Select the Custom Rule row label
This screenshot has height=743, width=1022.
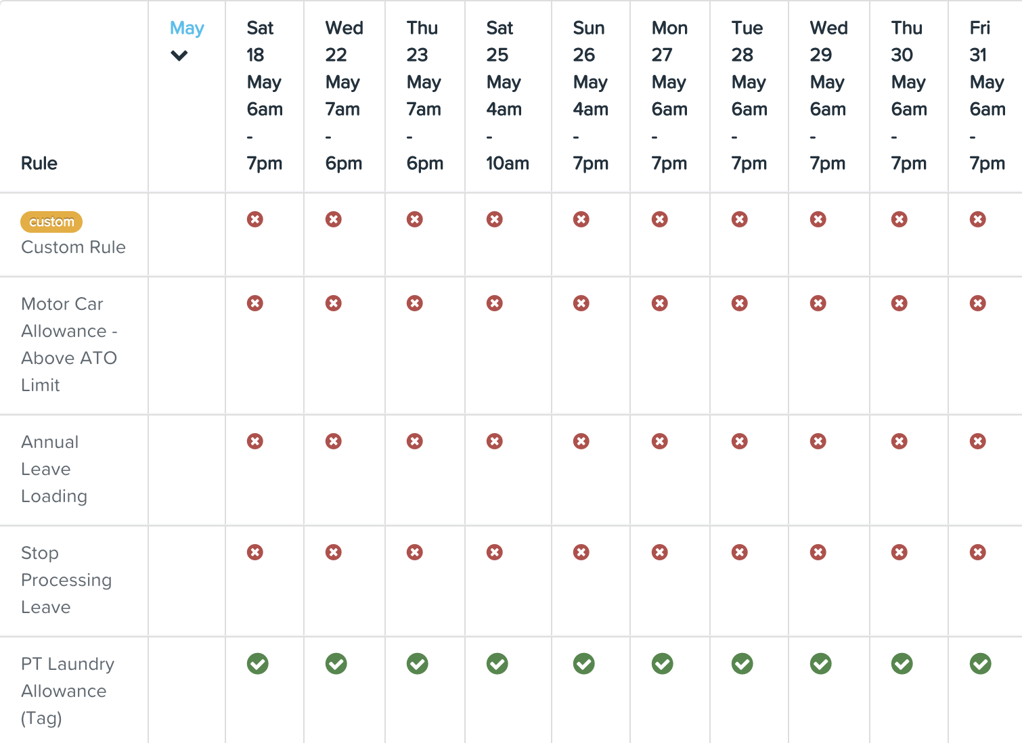click(73, 247)
